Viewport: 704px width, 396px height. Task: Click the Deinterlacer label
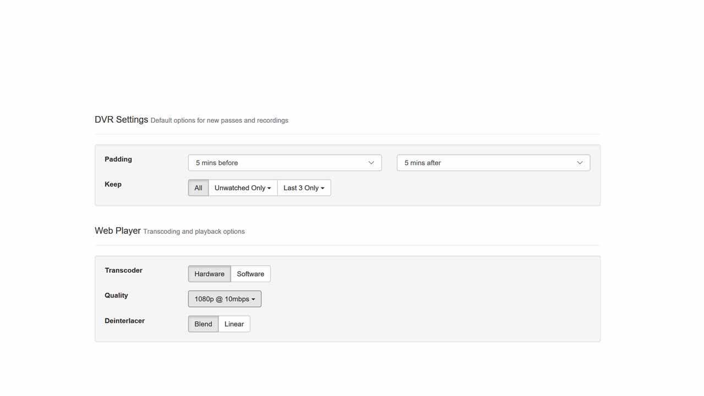[x=124, y=321]
